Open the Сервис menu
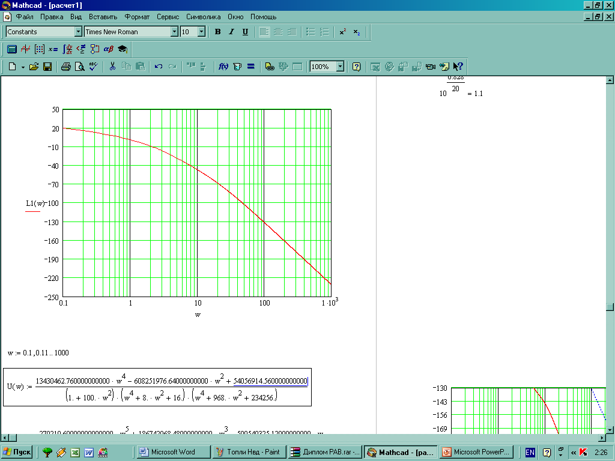This screenshot has width=615, height=461. (168, 17)
